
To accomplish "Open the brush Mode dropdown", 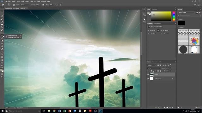I will pyautogui.click(x=25, y=5).
